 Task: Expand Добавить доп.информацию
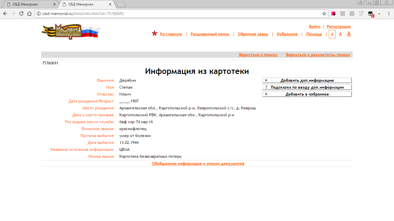coord(307,80)
